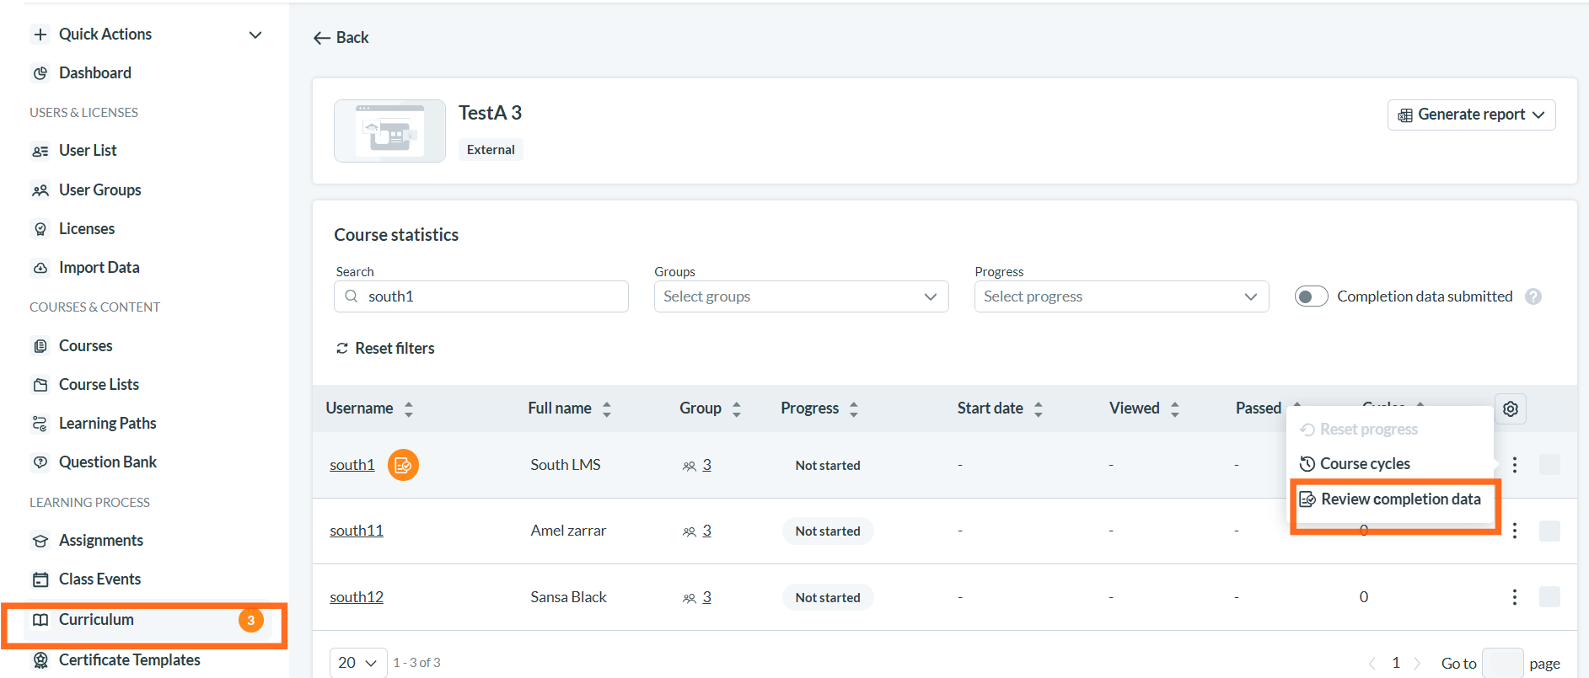The width and height of the screenshot is (1589, 678).
Task: Click the orange completion badge beside south1
Action: tap(403, 465)
